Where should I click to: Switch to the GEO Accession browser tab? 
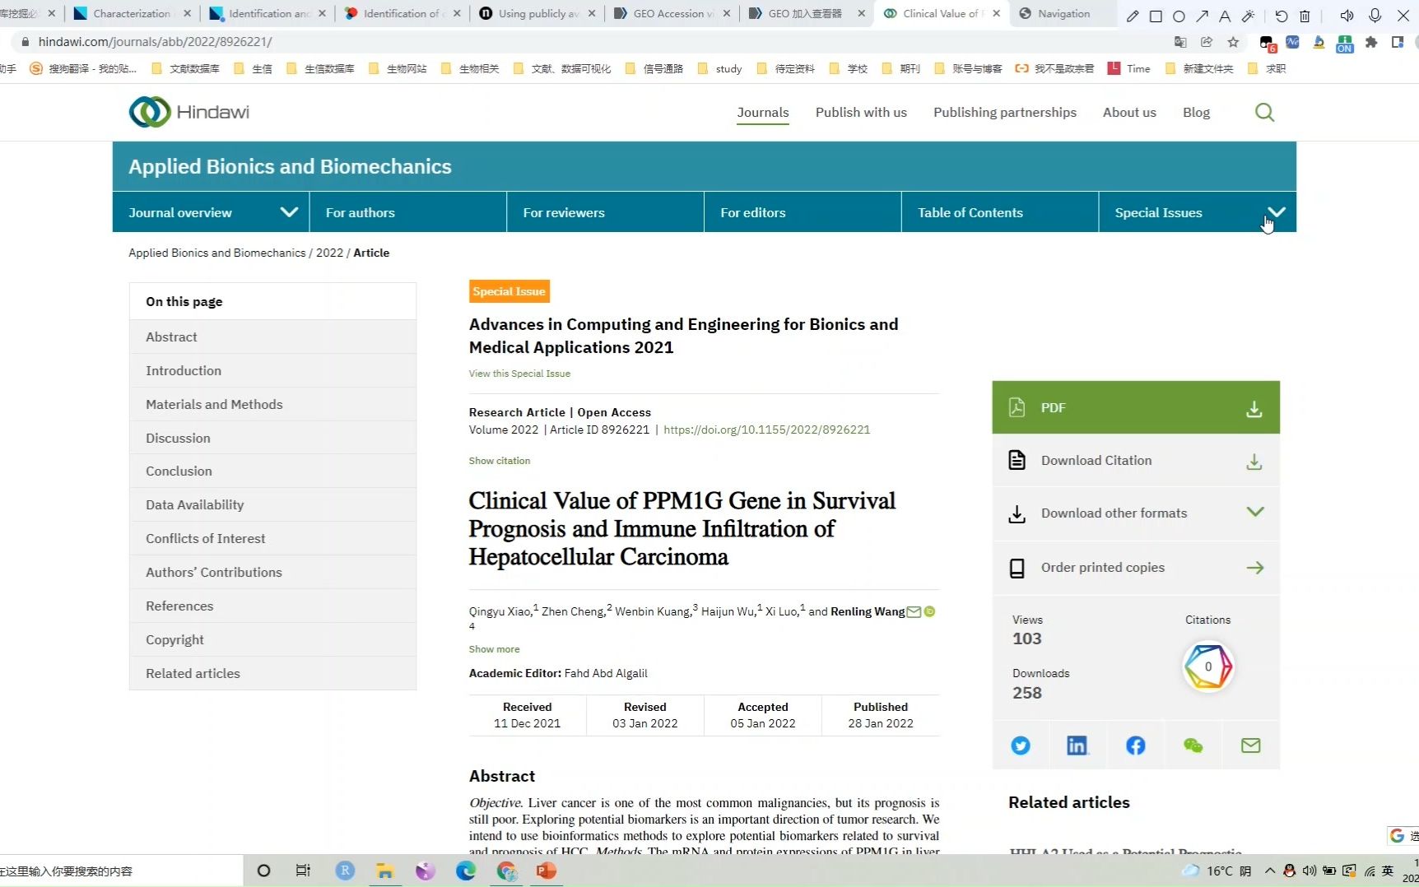coord(672,14)
